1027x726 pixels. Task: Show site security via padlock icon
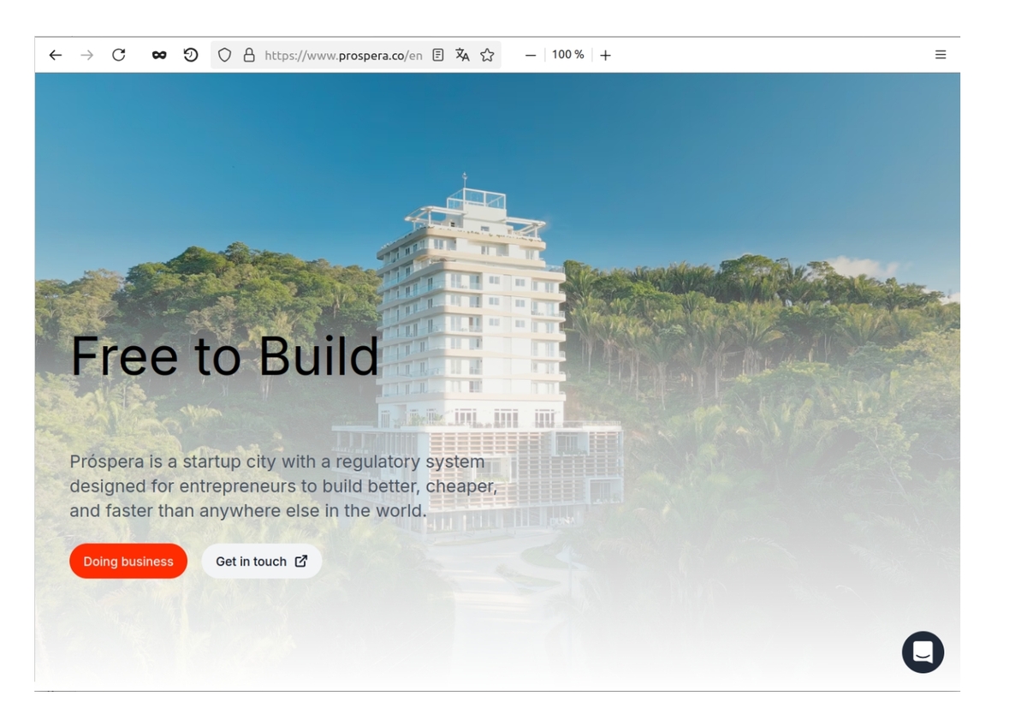pos(249,55)
